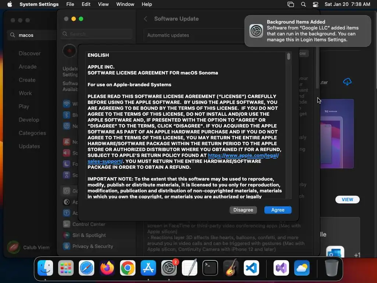Open Work in App Store sidebar

point(25,93)
